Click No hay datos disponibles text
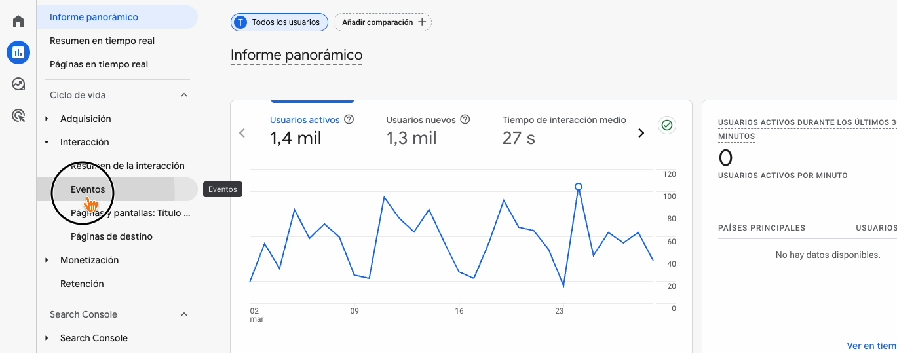Image resolution: width=897 pixels, height=353 pixels. (x=828, y=255)
